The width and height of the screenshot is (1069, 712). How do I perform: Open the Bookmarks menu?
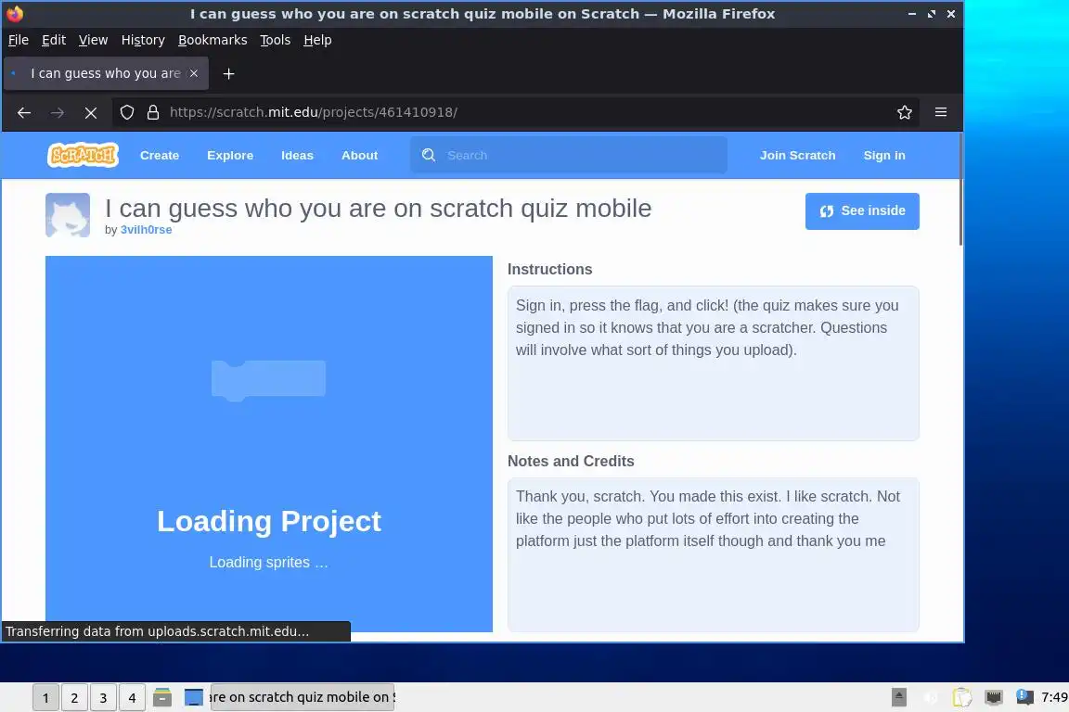coord(213,40)
